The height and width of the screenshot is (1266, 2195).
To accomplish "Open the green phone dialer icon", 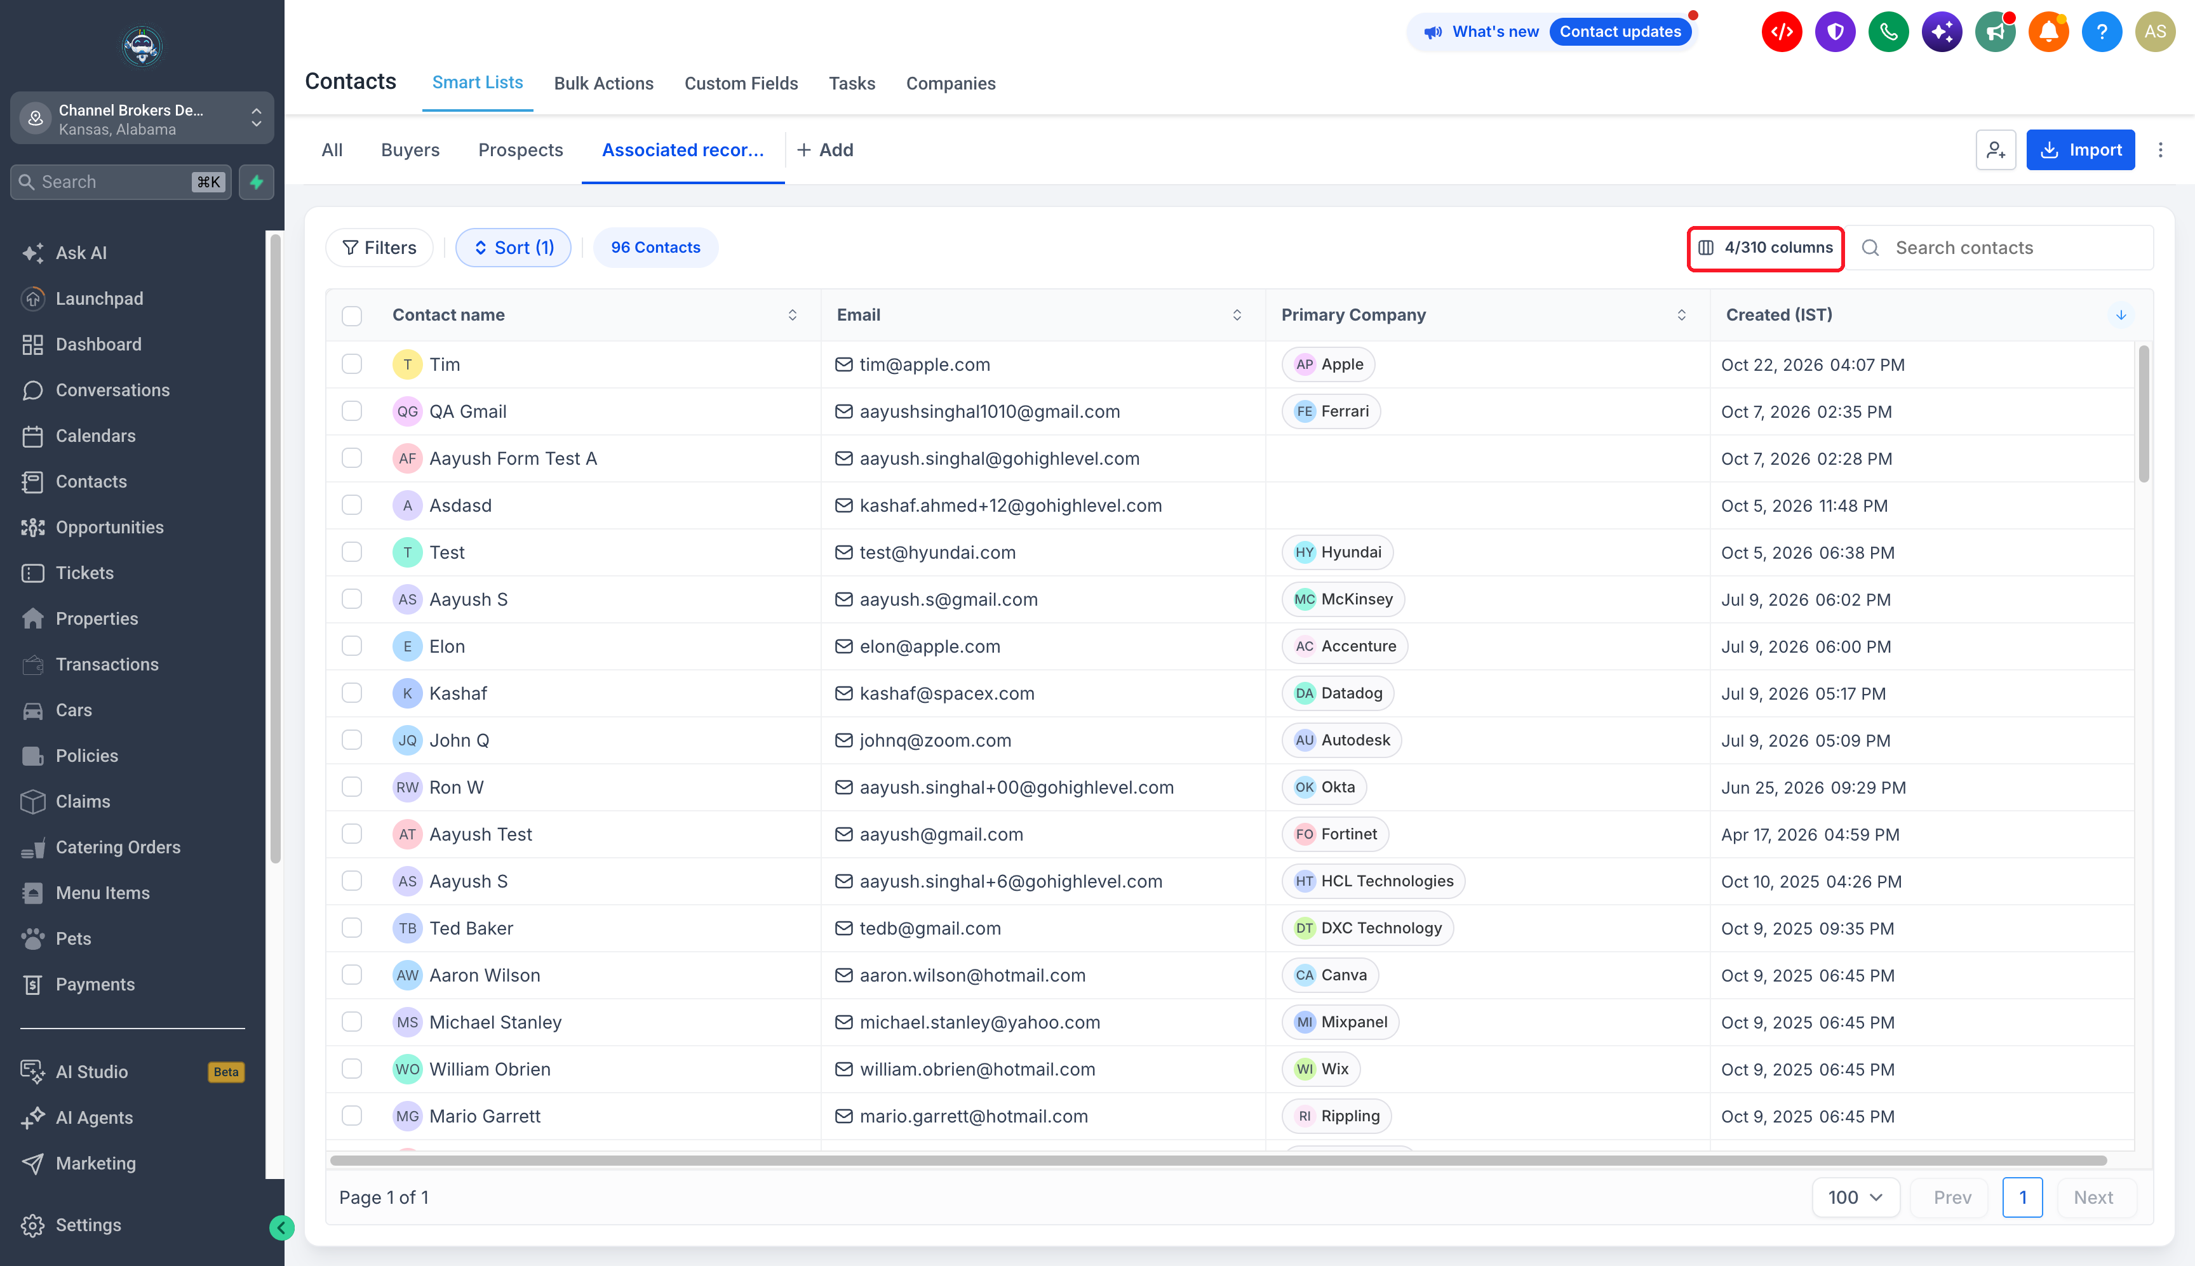I will (1888, 32).
